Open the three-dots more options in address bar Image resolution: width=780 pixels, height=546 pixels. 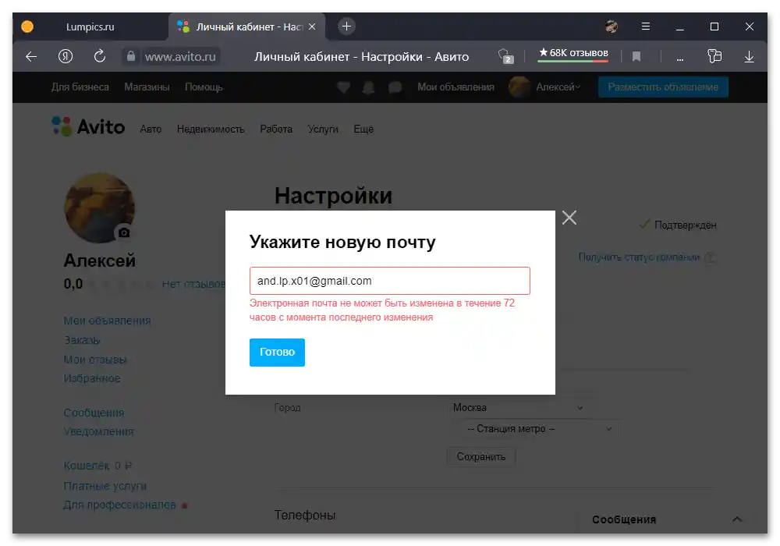[679, 58]
